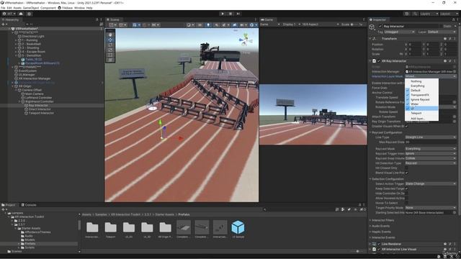The height and width of the screenshot is (259, 461).
Task: Open the Interaction Layer Mask dropdown
Action: click(x=431, y=76)
